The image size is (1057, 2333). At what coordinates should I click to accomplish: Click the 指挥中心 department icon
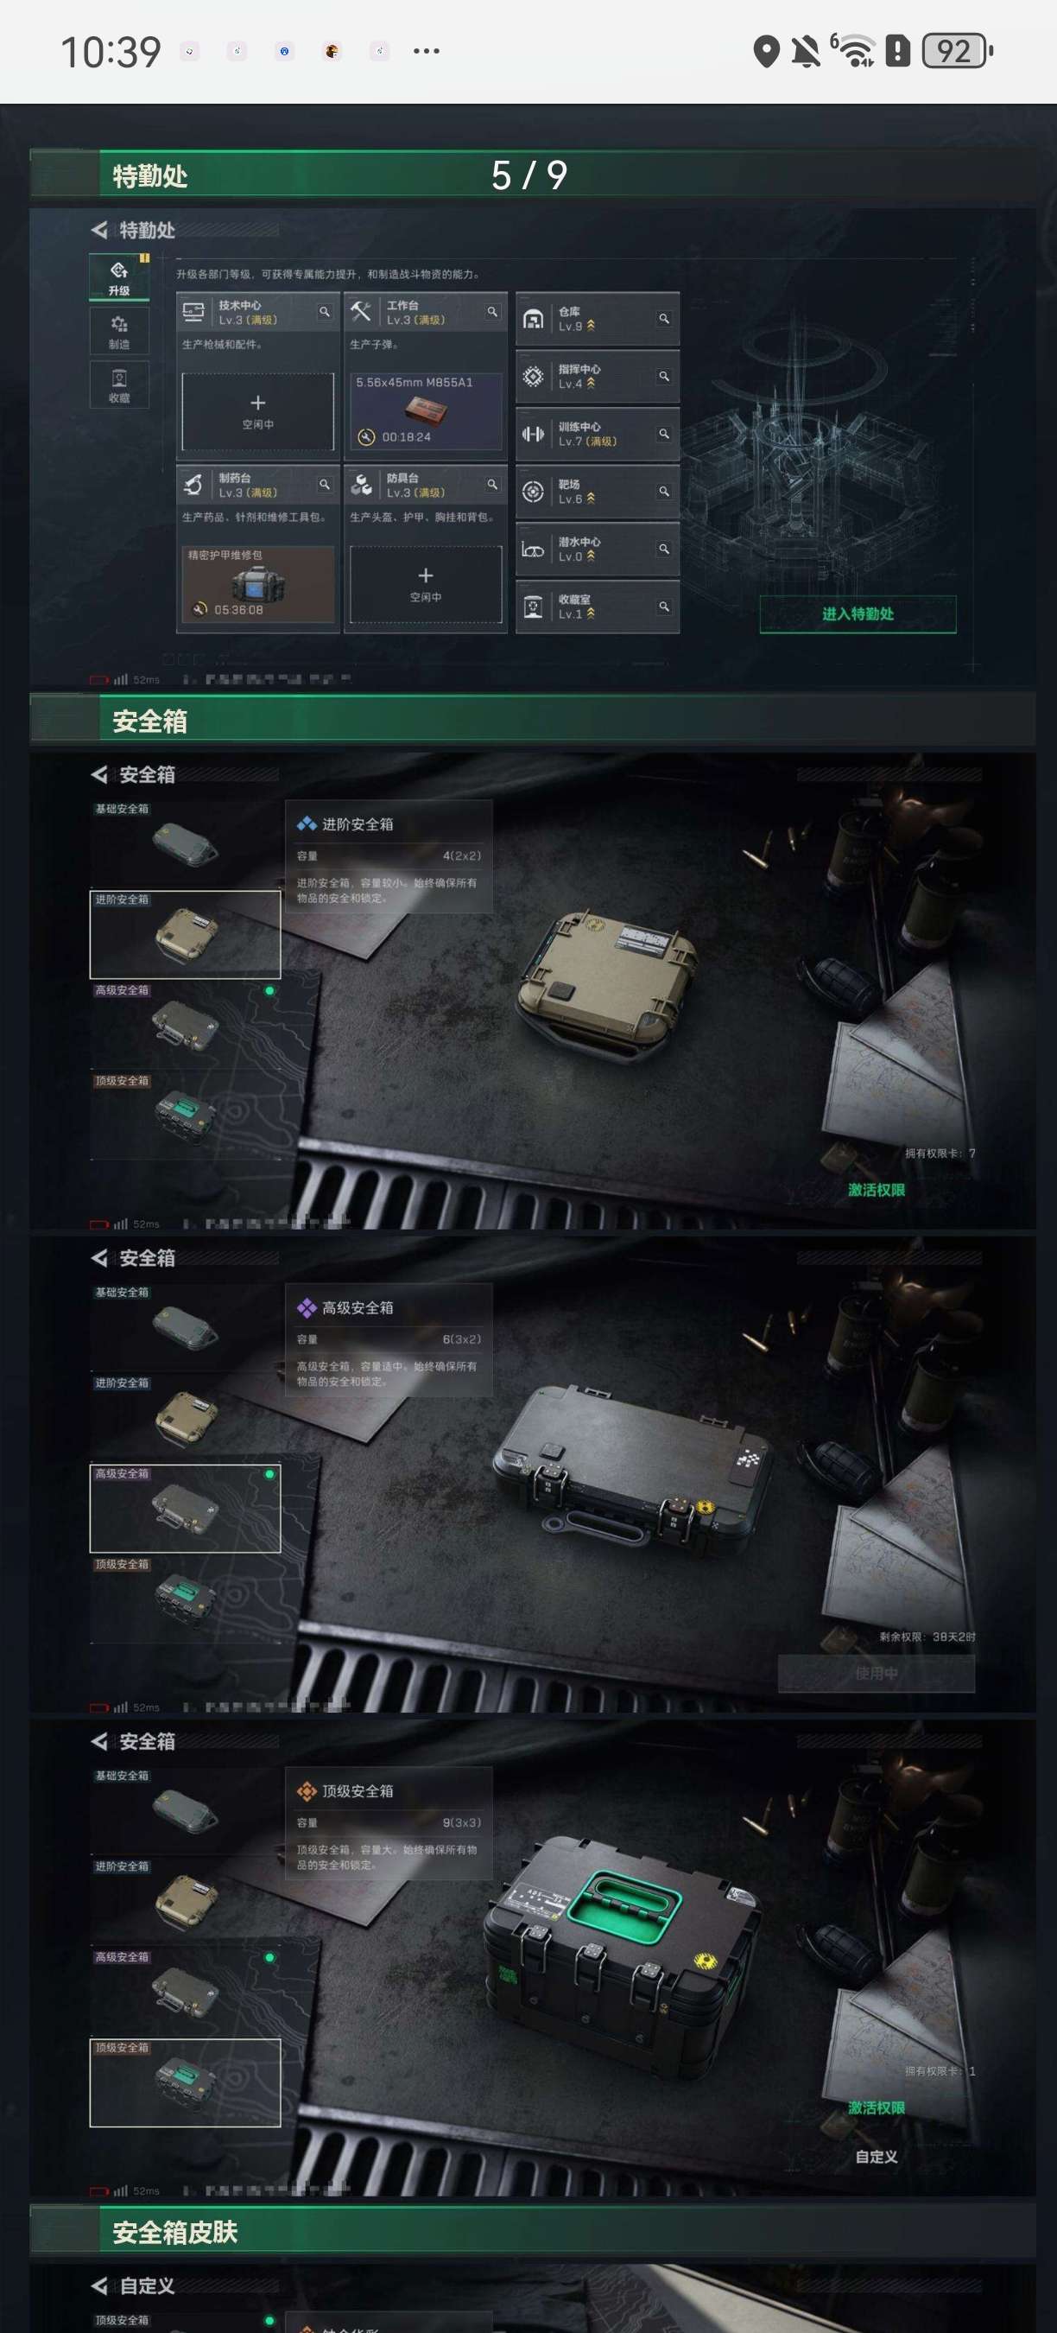tap(533, 376)
